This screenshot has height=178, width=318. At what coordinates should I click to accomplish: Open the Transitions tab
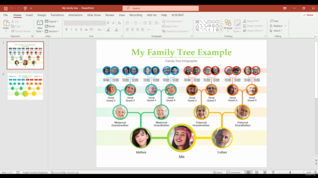57,15
